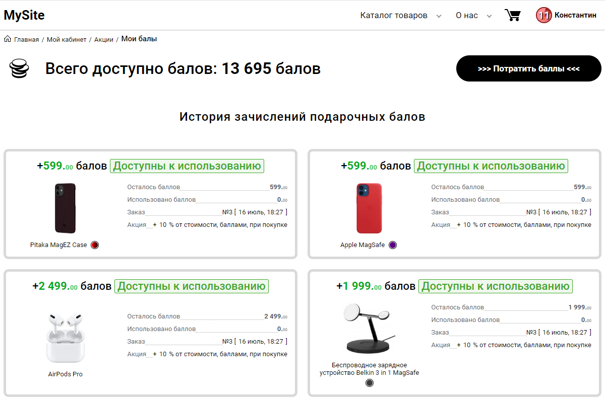Click the coins stack icon
The height and width of the screenshot is (403, 605).
tap(19, 68)
